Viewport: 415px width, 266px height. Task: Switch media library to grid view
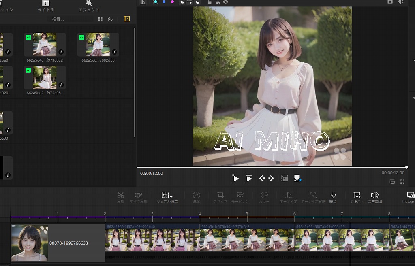[x=101, y=19]
